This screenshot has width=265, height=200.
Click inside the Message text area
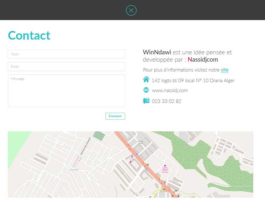point(67,91)
